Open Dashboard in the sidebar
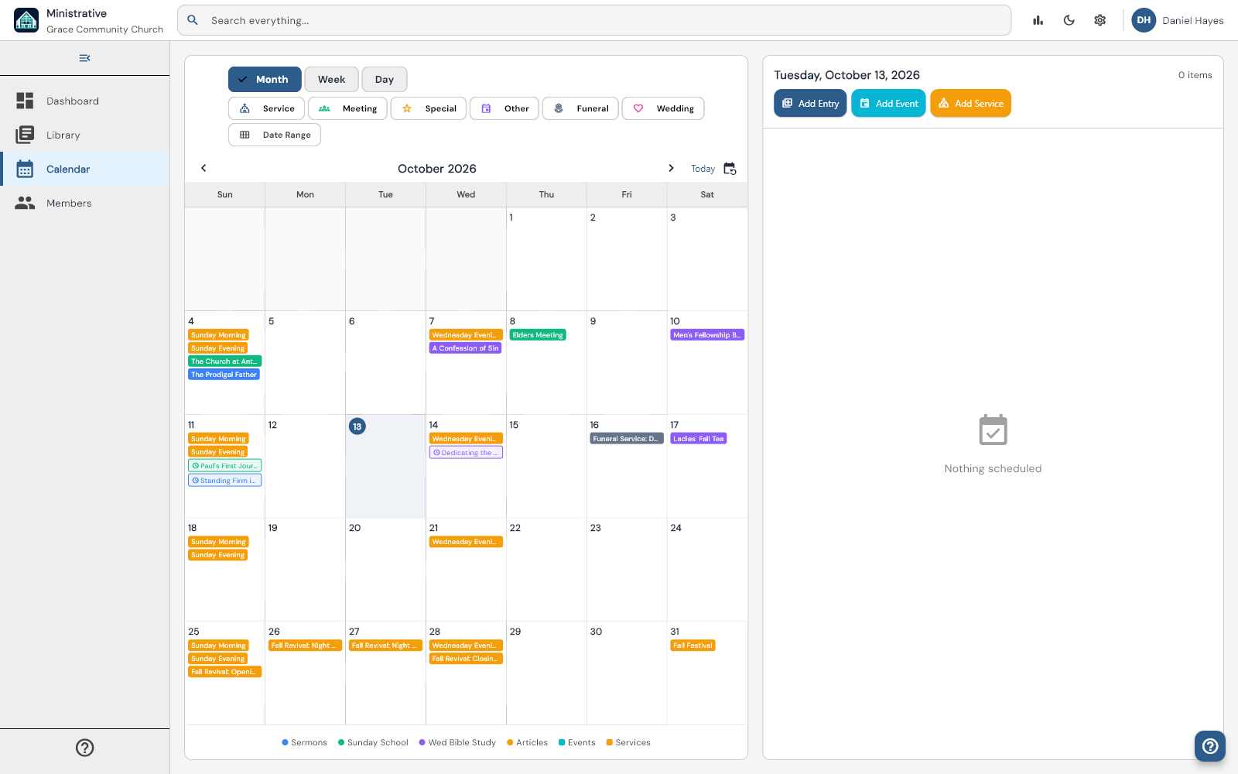Screen dimensions: 1238x774 pos(85,101)
